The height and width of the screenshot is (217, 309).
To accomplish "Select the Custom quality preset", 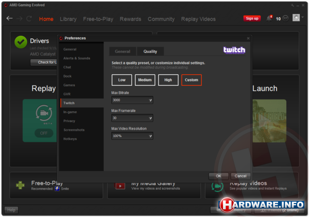I will coord(192,80).
